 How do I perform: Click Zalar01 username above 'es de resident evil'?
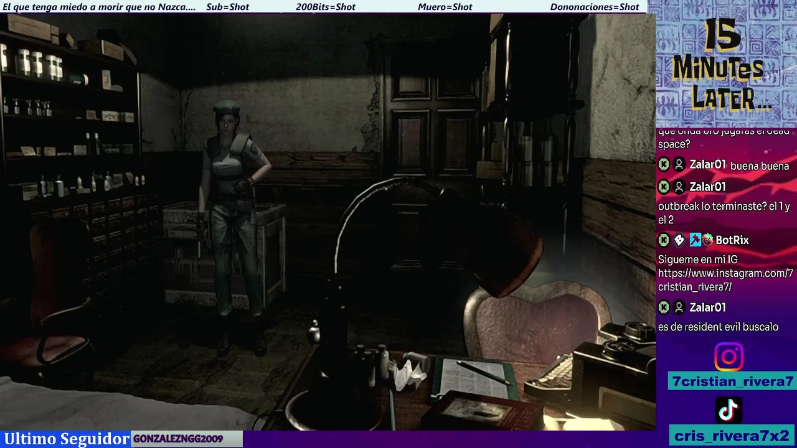pyautogui.click(x=708, y=307)
